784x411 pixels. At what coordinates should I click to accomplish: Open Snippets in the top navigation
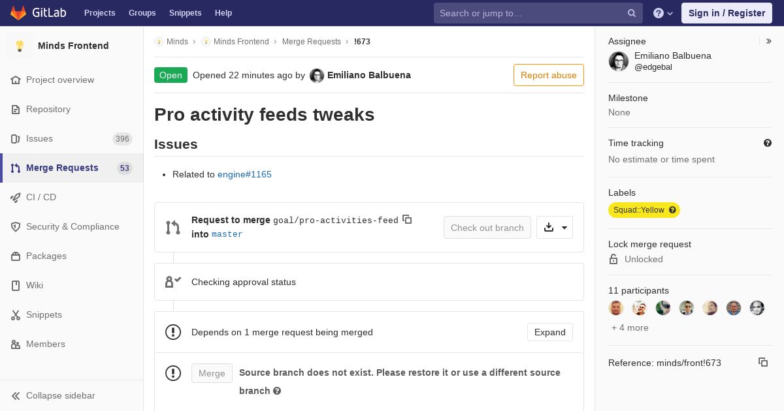tap(185, 13)
